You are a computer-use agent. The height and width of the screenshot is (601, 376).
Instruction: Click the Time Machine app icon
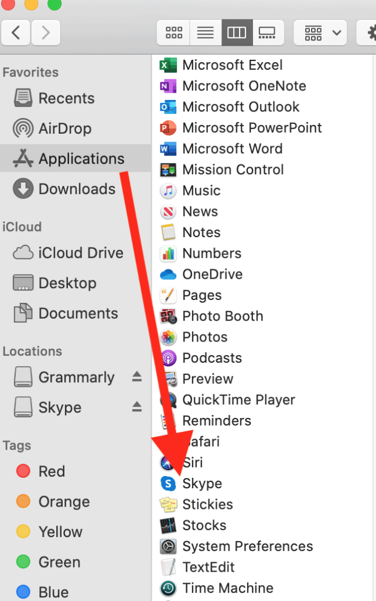click(x=168, y=588)
